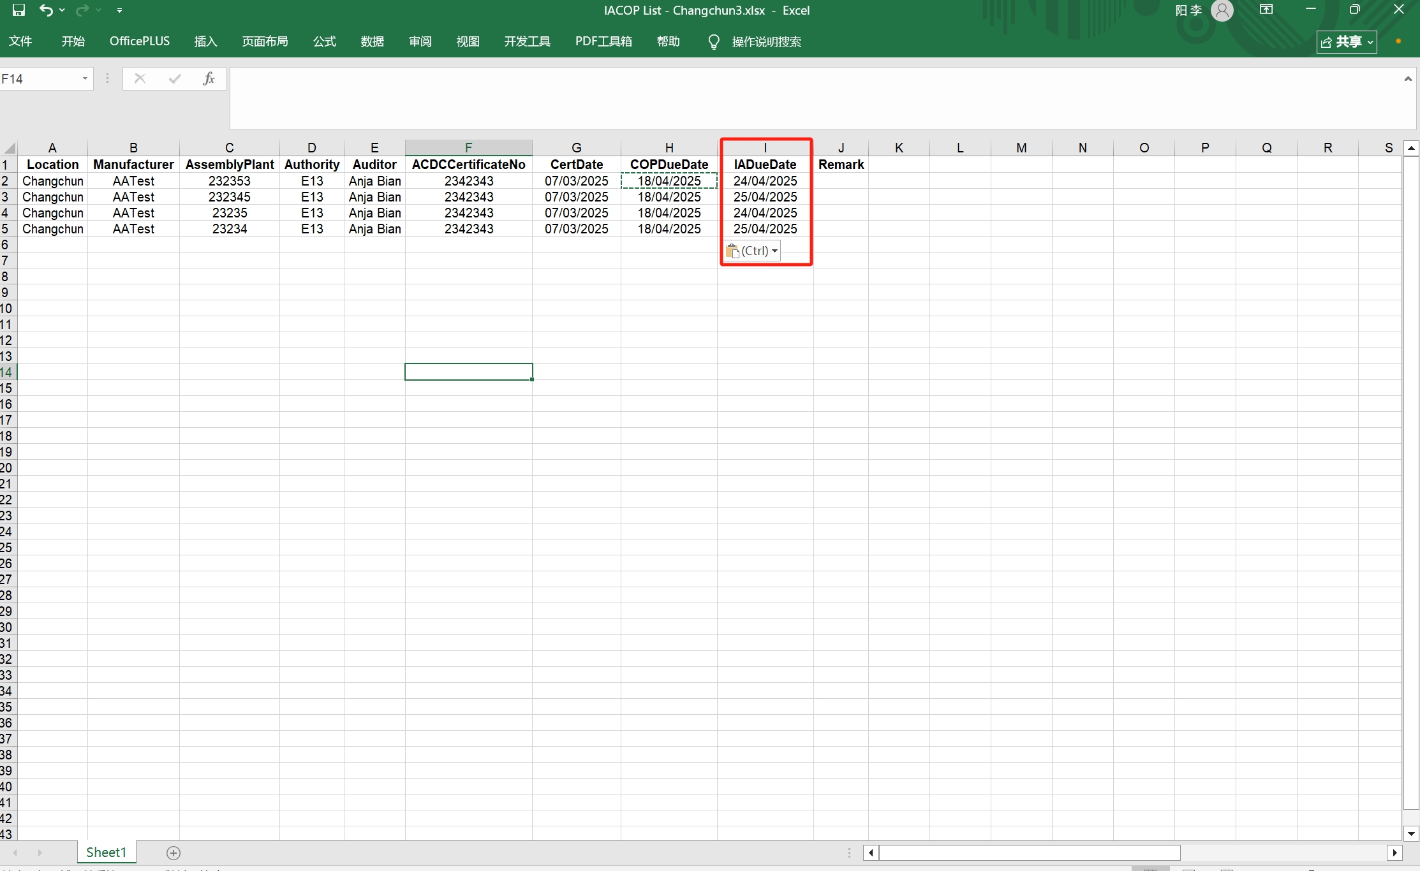Open the Paste Options (Ctrl) button
Image resolution: width=1420 pixels, height=871 pixels.
point(752,251)
